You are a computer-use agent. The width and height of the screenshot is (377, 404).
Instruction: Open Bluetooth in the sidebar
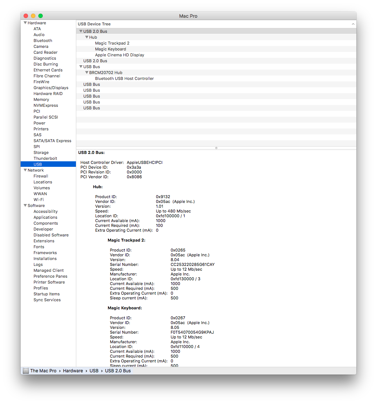(43, 41)
